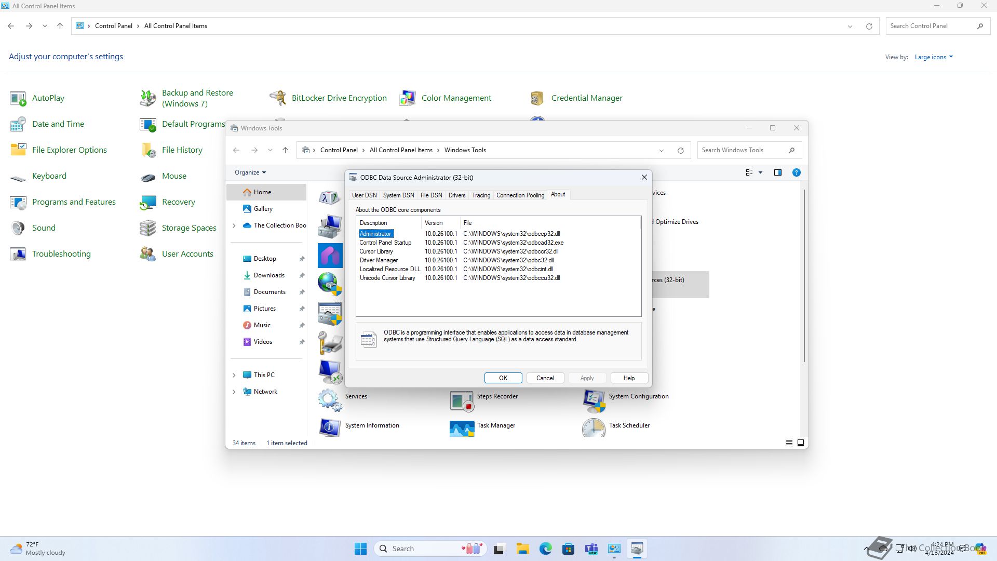Click Search Control Panel field
This screenshot has width=997, height=561.
[x=938, y=26]
